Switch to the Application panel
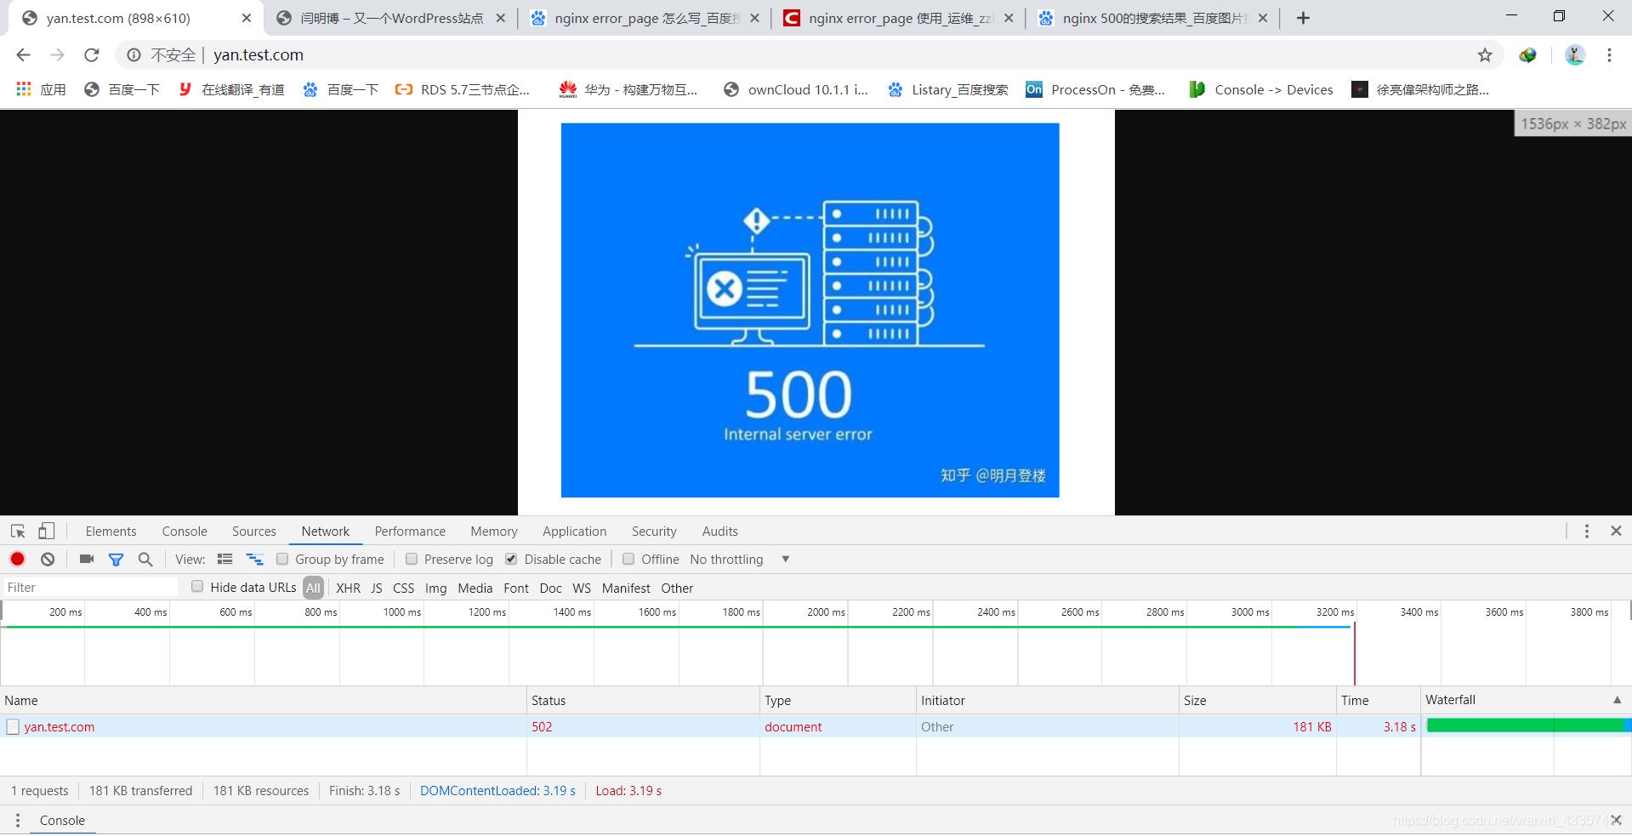 [x=575, y=531]
